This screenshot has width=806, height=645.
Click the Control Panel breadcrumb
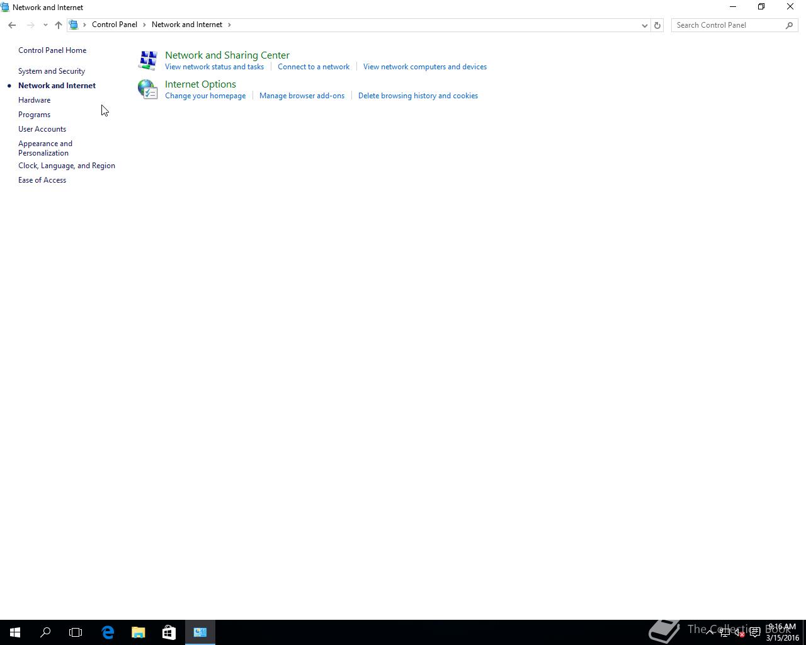(115, 25)
